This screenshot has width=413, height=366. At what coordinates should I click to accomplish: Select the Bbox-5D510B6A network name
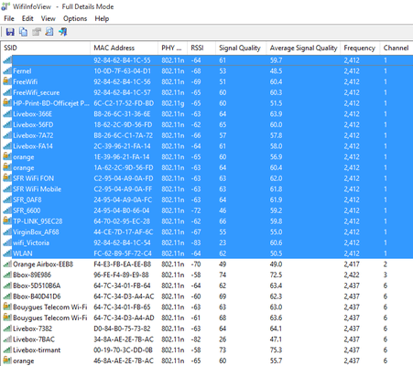point(37,285)
